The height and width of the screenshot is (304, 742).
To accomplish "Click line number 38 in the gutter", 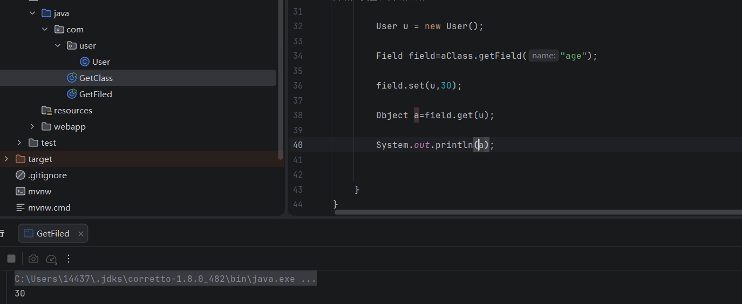I will coord(297,115).
